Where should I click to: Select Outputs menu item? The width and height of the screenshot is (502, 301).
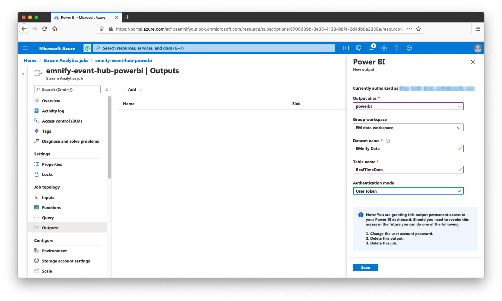(x=67, y=228)
